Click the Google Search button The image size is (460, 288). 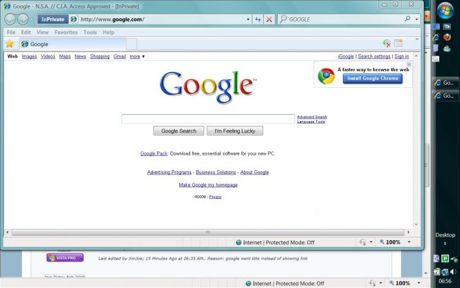point(178,131)
